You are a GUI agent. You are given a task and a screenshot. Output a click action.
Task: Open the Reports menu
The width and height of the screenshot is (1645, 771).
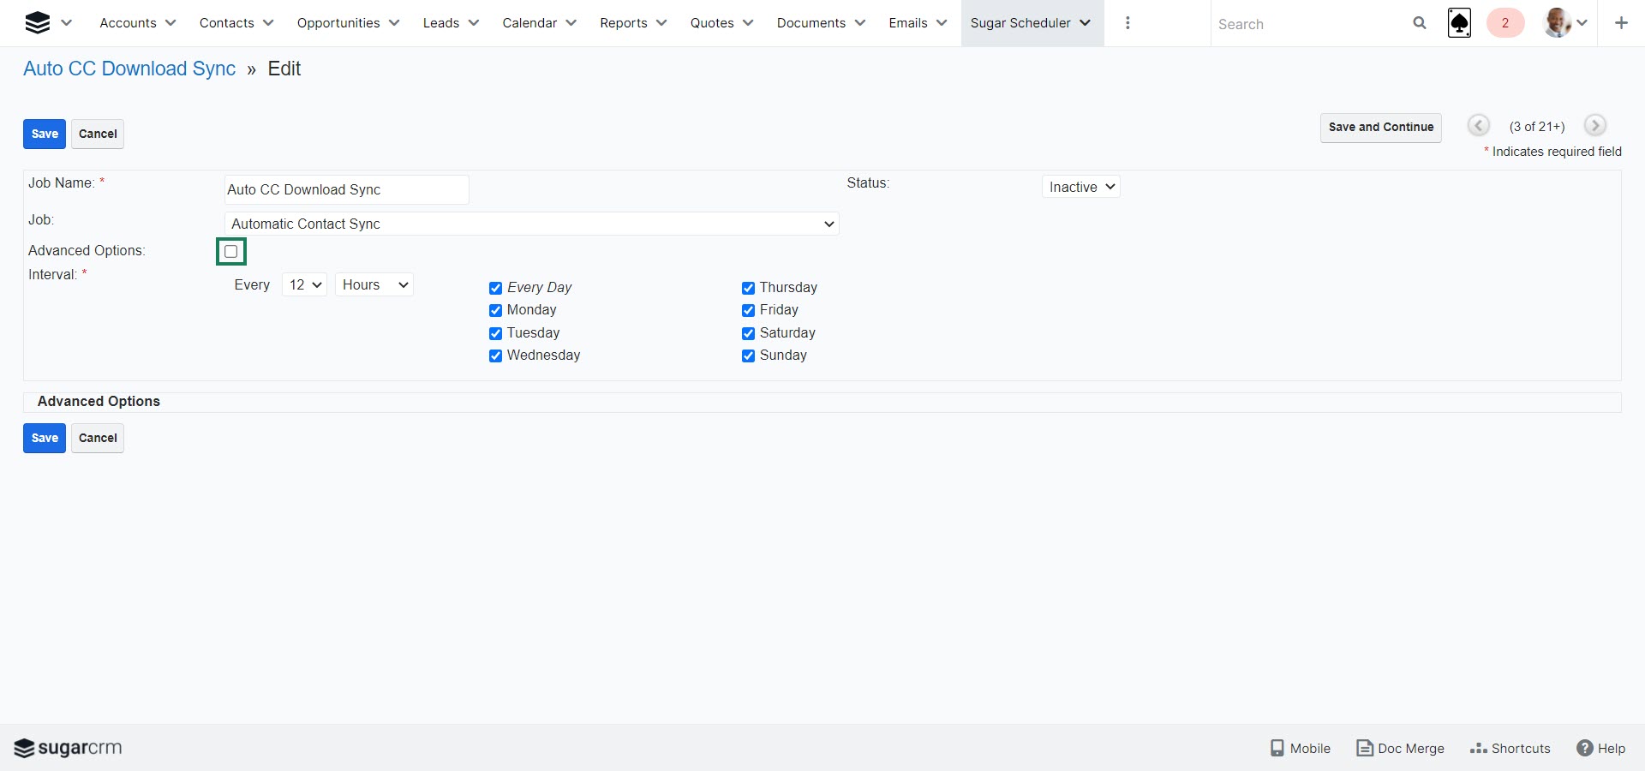pos(632,23)
